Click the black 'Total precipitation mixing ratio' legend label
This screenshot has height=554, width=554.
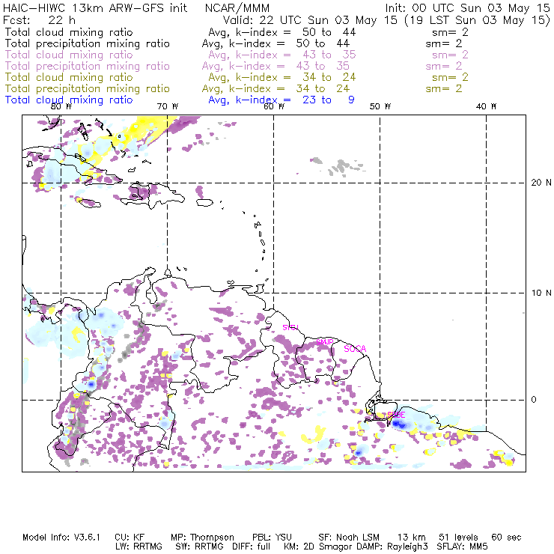coord(88,43)
